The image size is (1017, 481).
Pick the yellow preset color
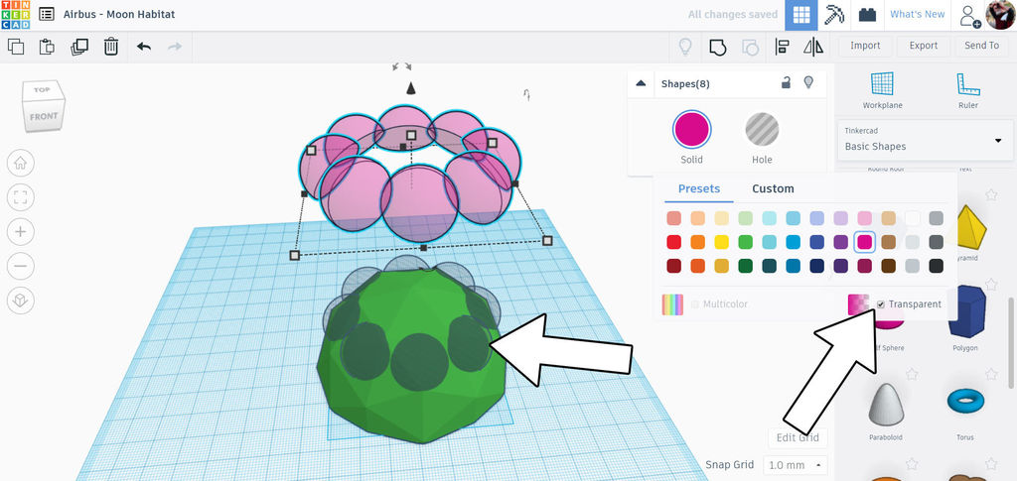(x=721, y=242)
